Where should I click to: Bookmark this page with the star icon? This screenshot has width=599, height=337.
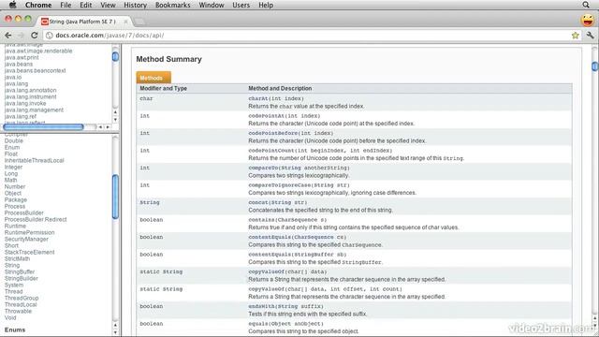pyautogui.click(x=576, y=36)
